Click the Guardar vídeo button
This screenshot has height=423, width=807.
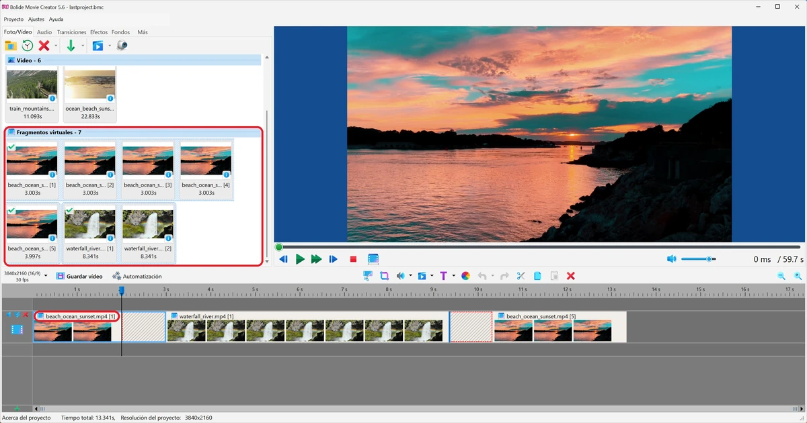79,276
